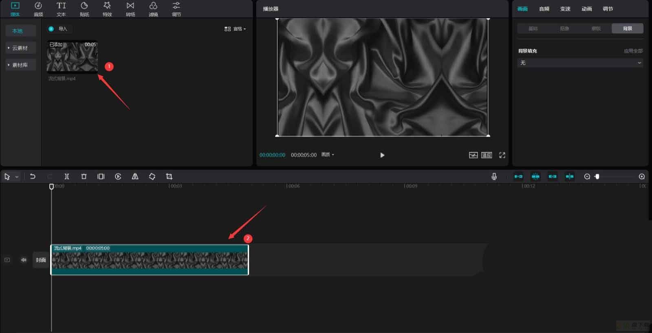
Task: Click the mirror flip icon
Action: [135, 176]
